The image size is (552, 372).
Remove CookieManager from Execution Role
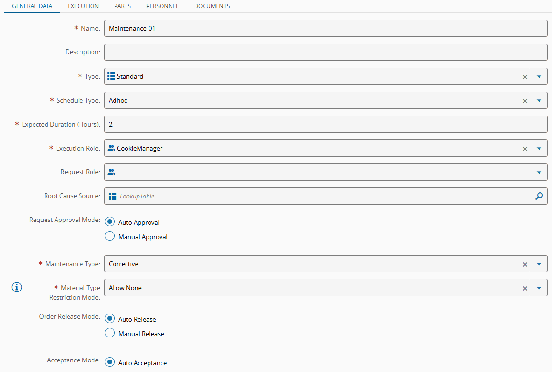(x=525, y=149)
